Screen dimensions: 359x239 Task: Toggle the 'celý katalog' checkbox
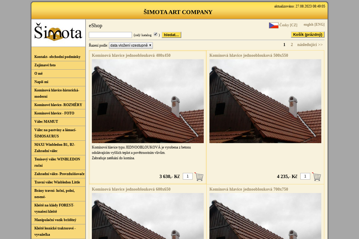click(156, 34)
